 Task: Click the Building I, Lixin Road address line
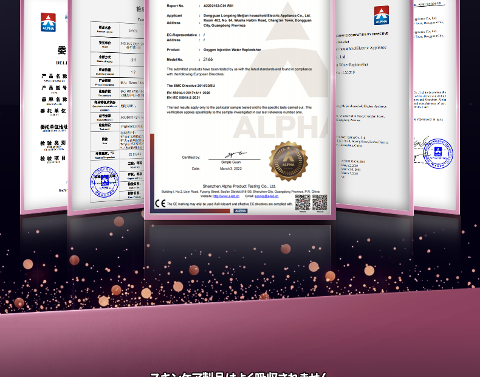(241, 192)
